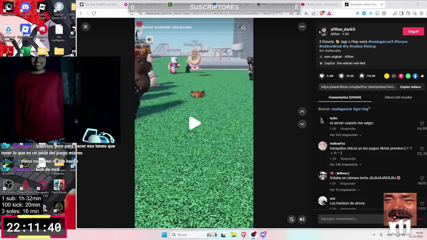The image size is (427, 240).
Task: Open afther_dark0 profile avatar
Action: [x=324, y=31]
